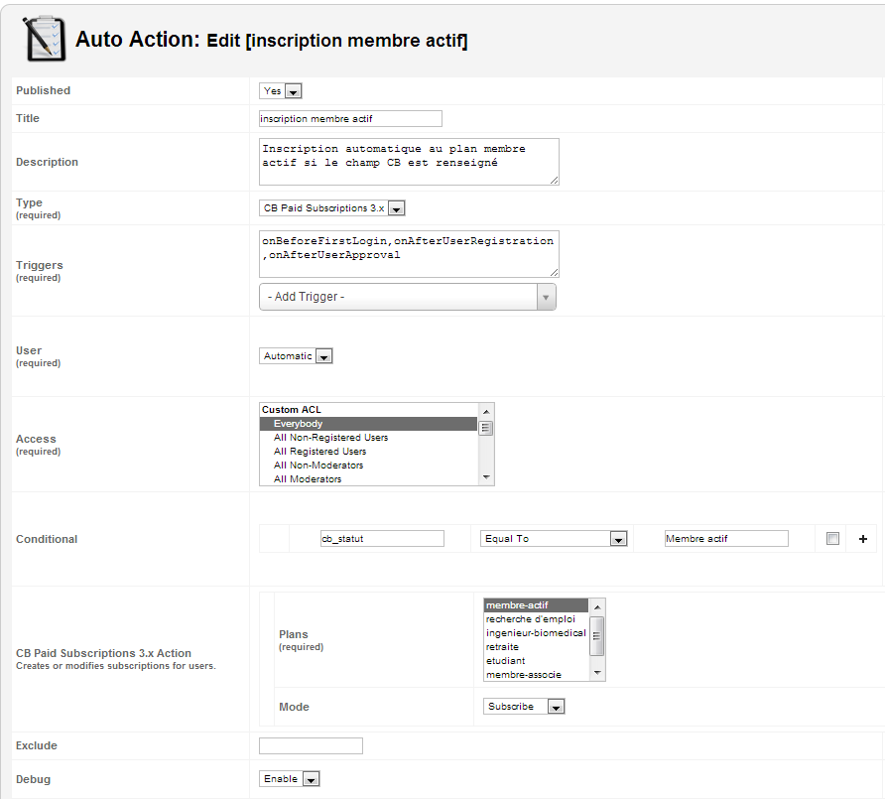Click Plans list scroll down arrow

(597, 673)
